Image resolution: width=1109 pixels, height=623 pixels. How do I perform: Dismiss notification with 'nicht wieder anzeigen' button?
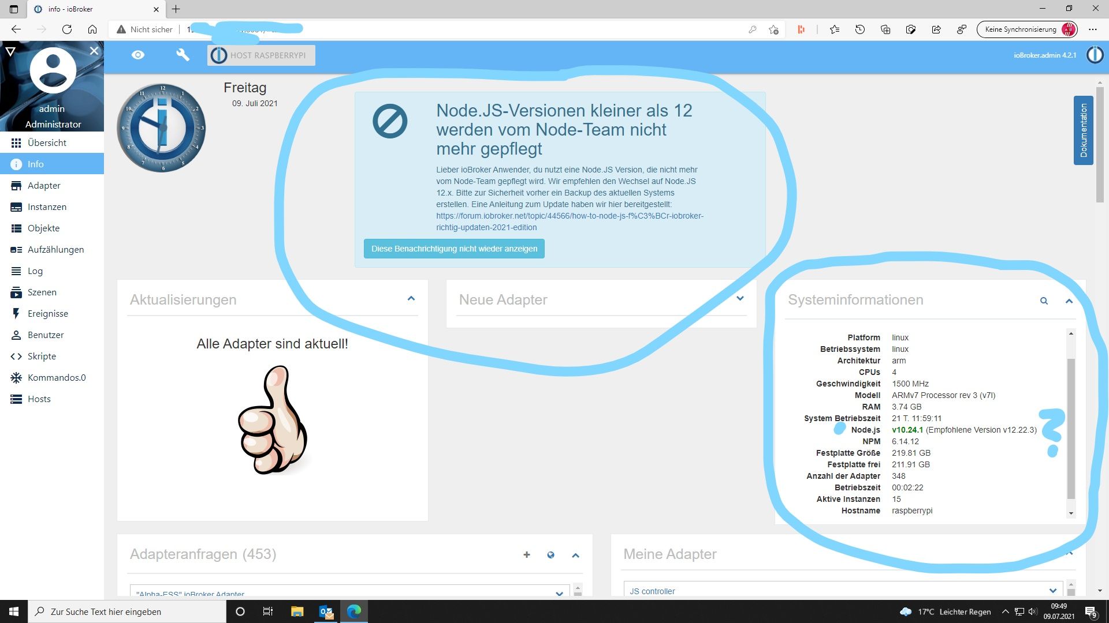pos(454,249)
